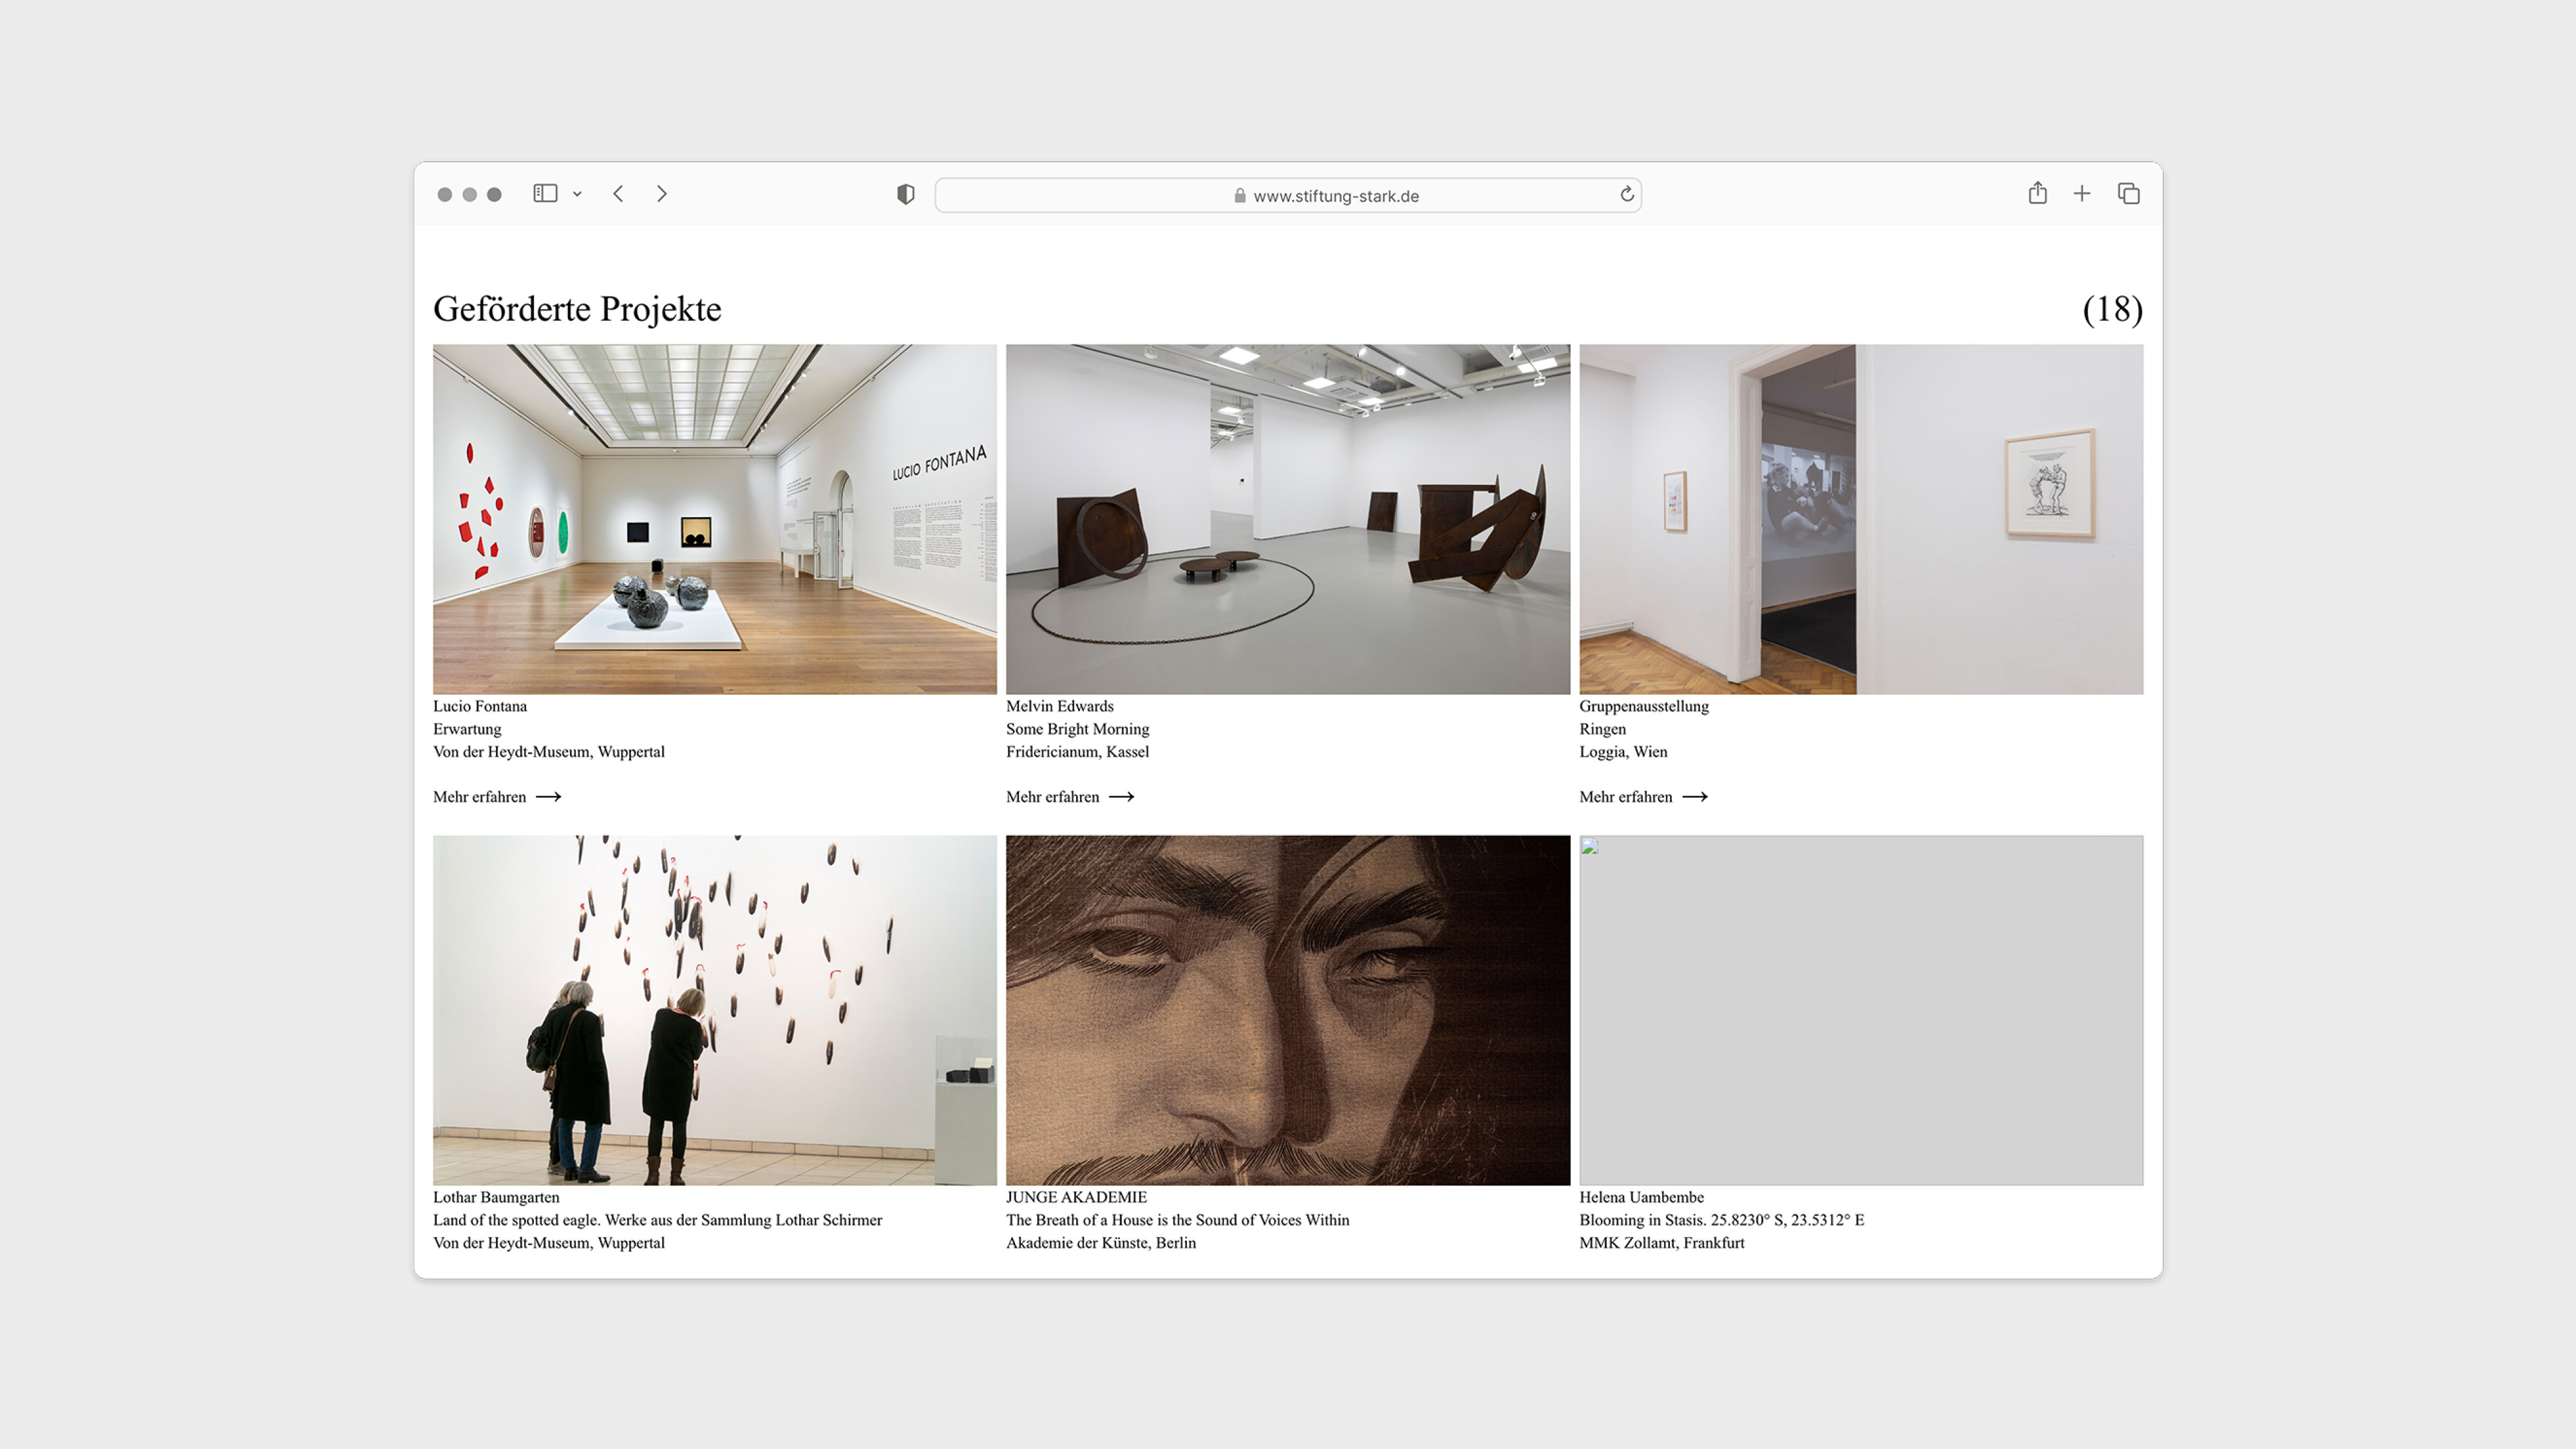Open the Lothar Baumgarten installation photo
This screenshot has width=2576, height=1449.
coord(715,1010)
